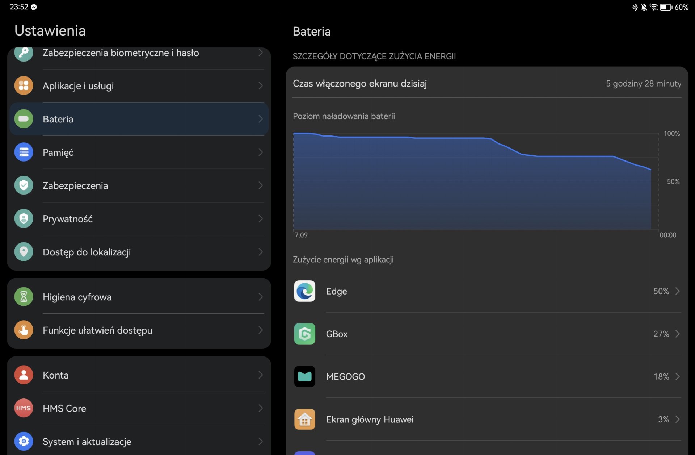This screenshot has height=455, width=695.
Task: Tap the HMS Core red icon
Action: [x=24, y=408]
